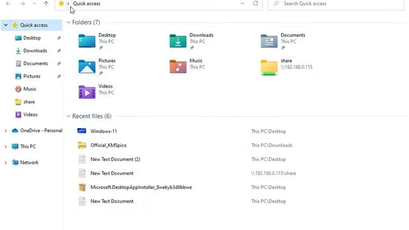Image resolution: width=409 pixels, height=230 pixels.
Task: Select the Desktop folder tile icon
Action: [87, 41]
